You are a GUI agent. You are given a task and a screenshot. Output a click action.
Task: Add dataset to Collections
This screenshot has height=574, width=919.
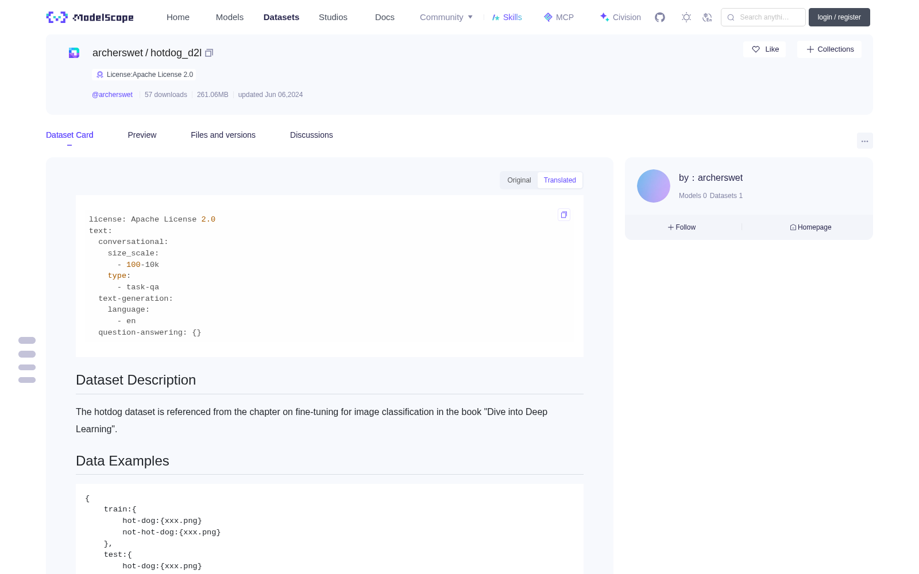click(829, 49)
